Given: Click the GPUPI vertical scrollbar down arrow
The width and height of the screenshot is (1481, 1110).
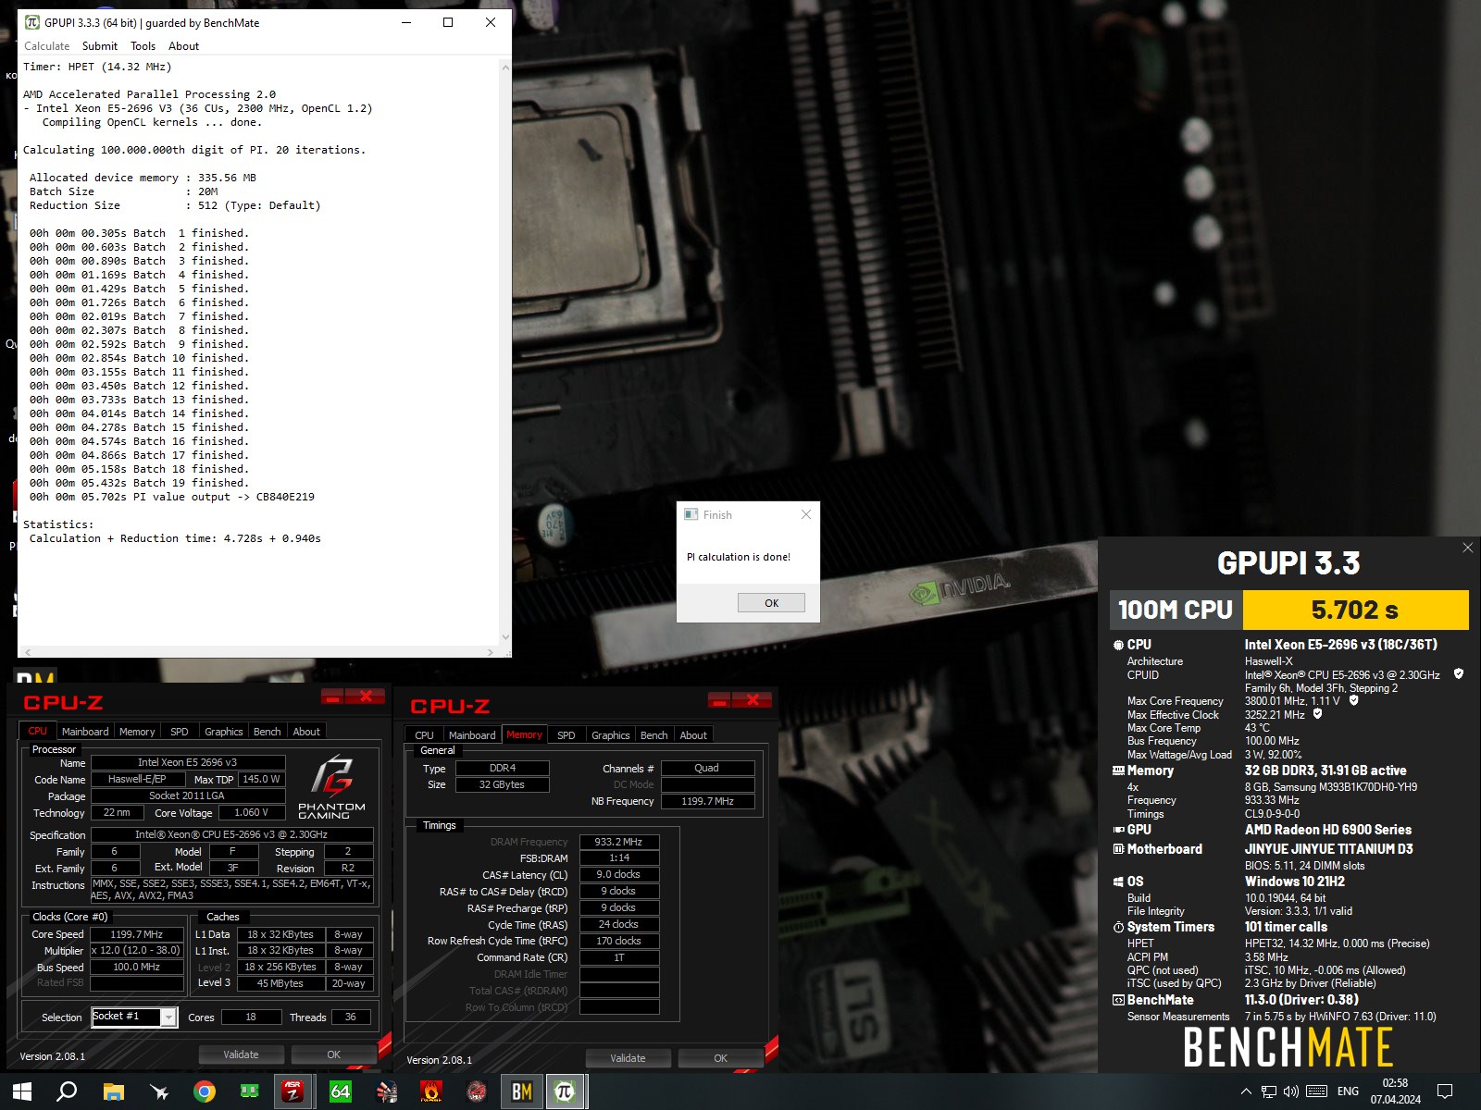Looking at the screenshot, I should (x=505, y=636).
